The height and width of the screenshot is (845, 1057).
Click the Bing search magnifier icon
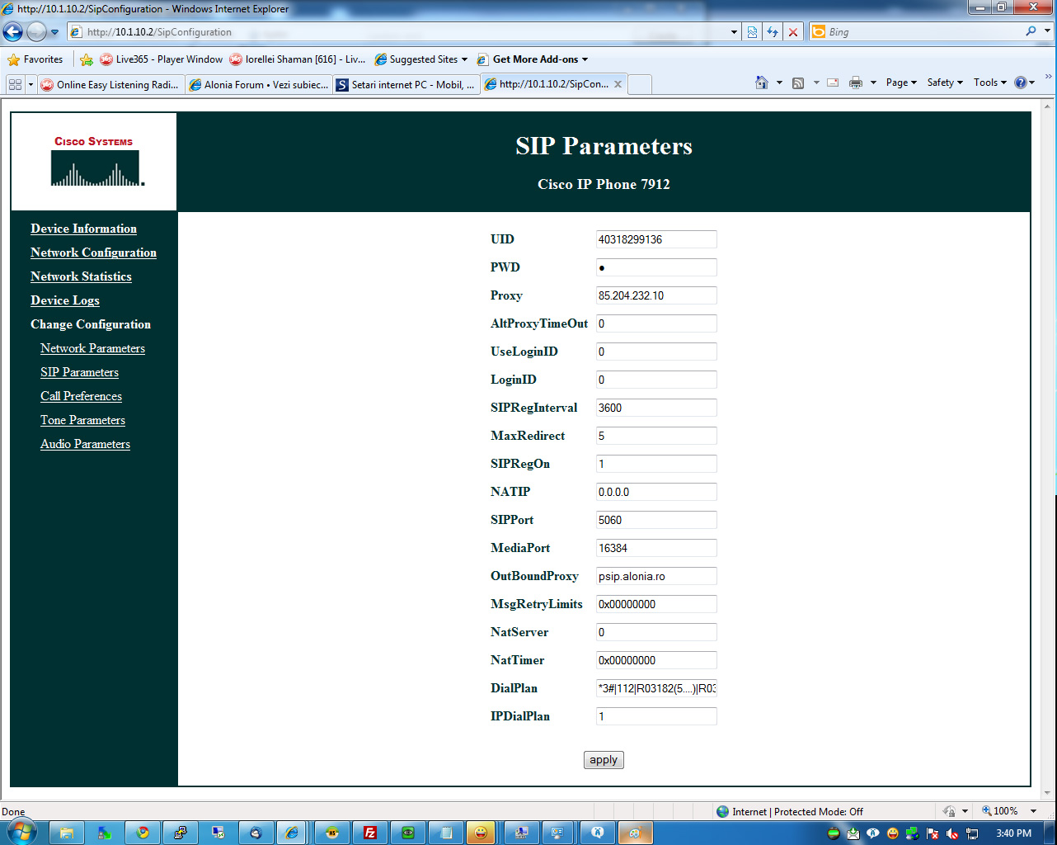[x=1031, y=31]
